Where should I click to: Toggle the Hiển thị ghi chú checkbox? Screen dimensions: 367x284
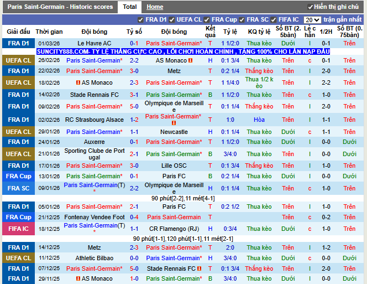coord(310,7)
